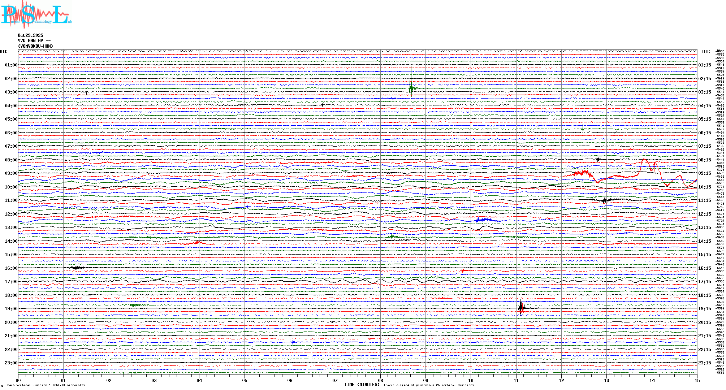Screen dimensions: 726x390
Task: Click the TIME (MINUTES) axis title
Action: click(362, 385)
